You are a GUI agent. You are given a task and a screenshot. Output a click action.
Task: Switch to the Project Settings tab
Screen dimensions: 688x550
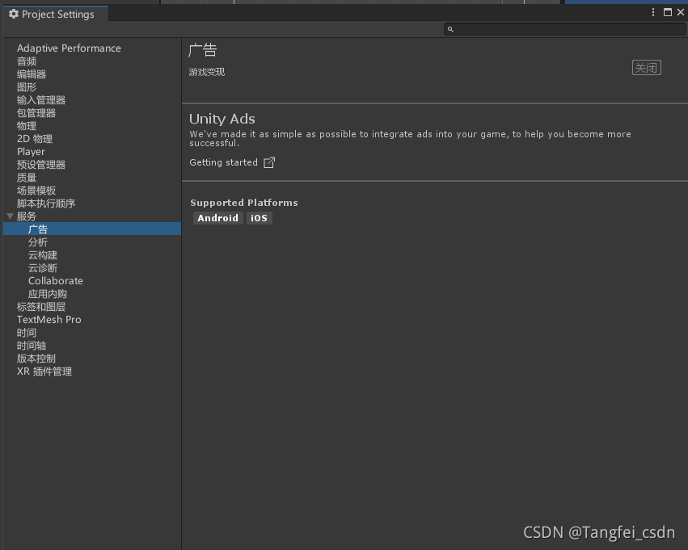coord(55,14)
